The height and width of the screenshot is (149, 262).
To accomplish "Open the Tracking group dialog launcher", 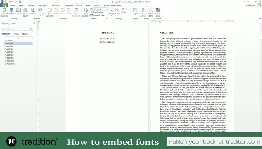I will (107, 18).
